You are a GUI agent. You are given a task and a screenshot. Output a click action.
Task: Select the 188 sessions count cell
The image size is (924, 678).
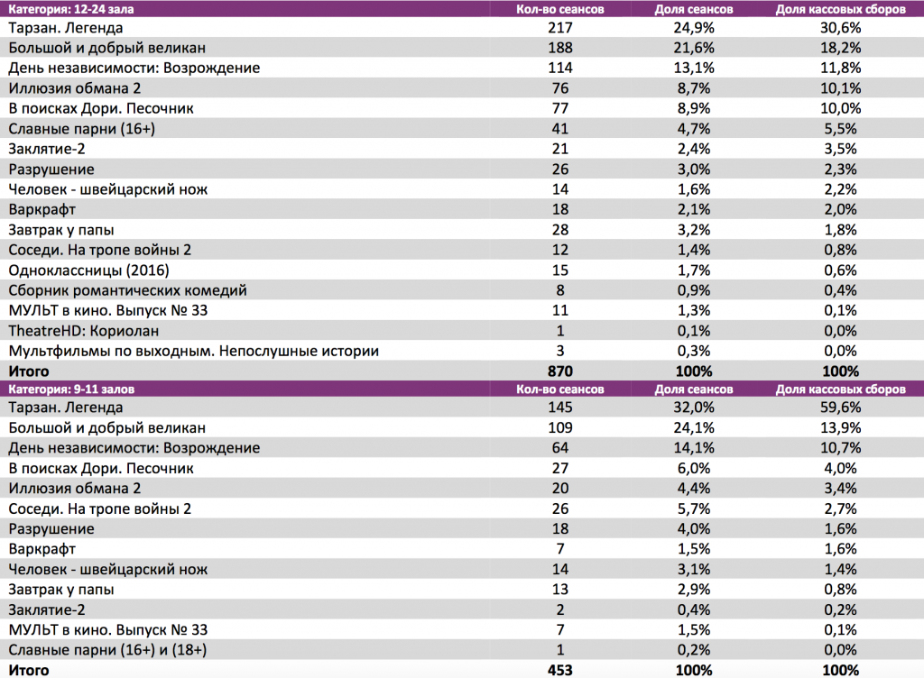560,48
